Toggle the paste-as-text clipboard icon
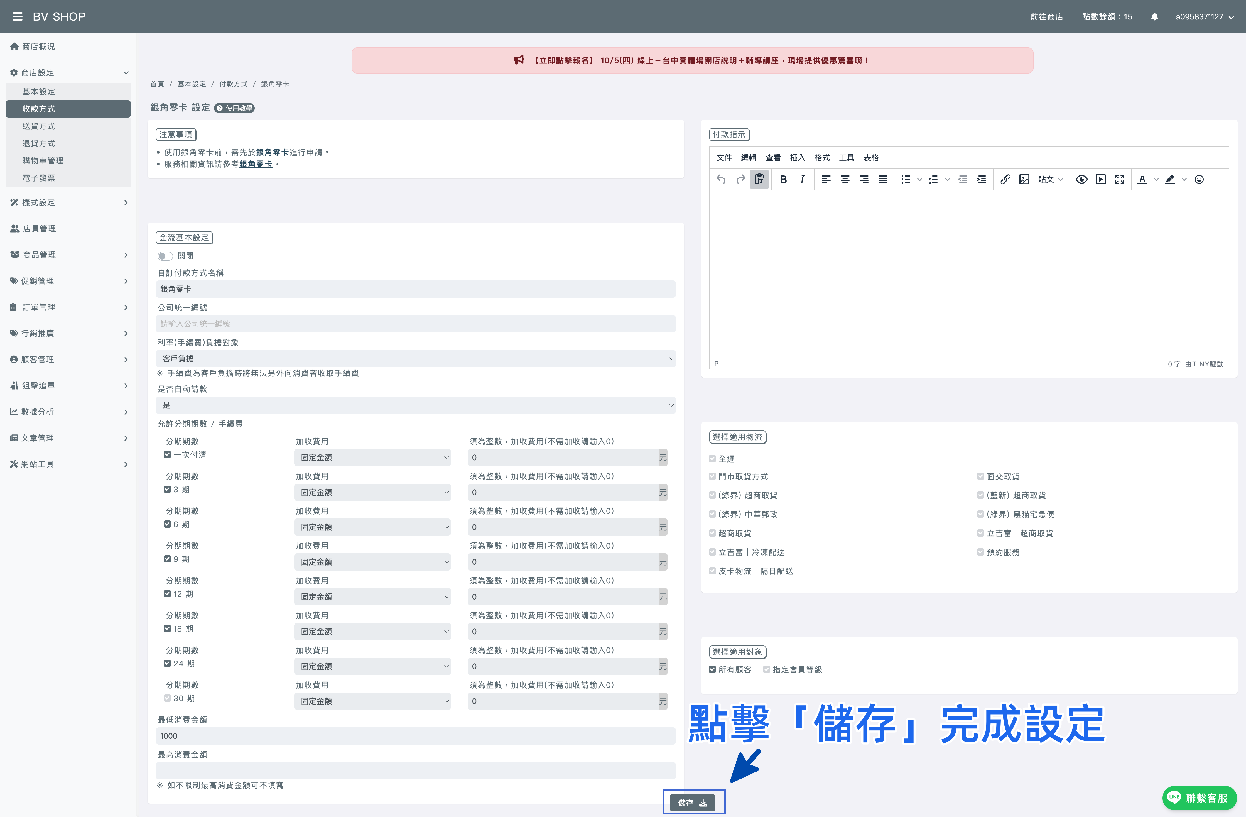1246x817 pixels. click(x=759, y=180)
